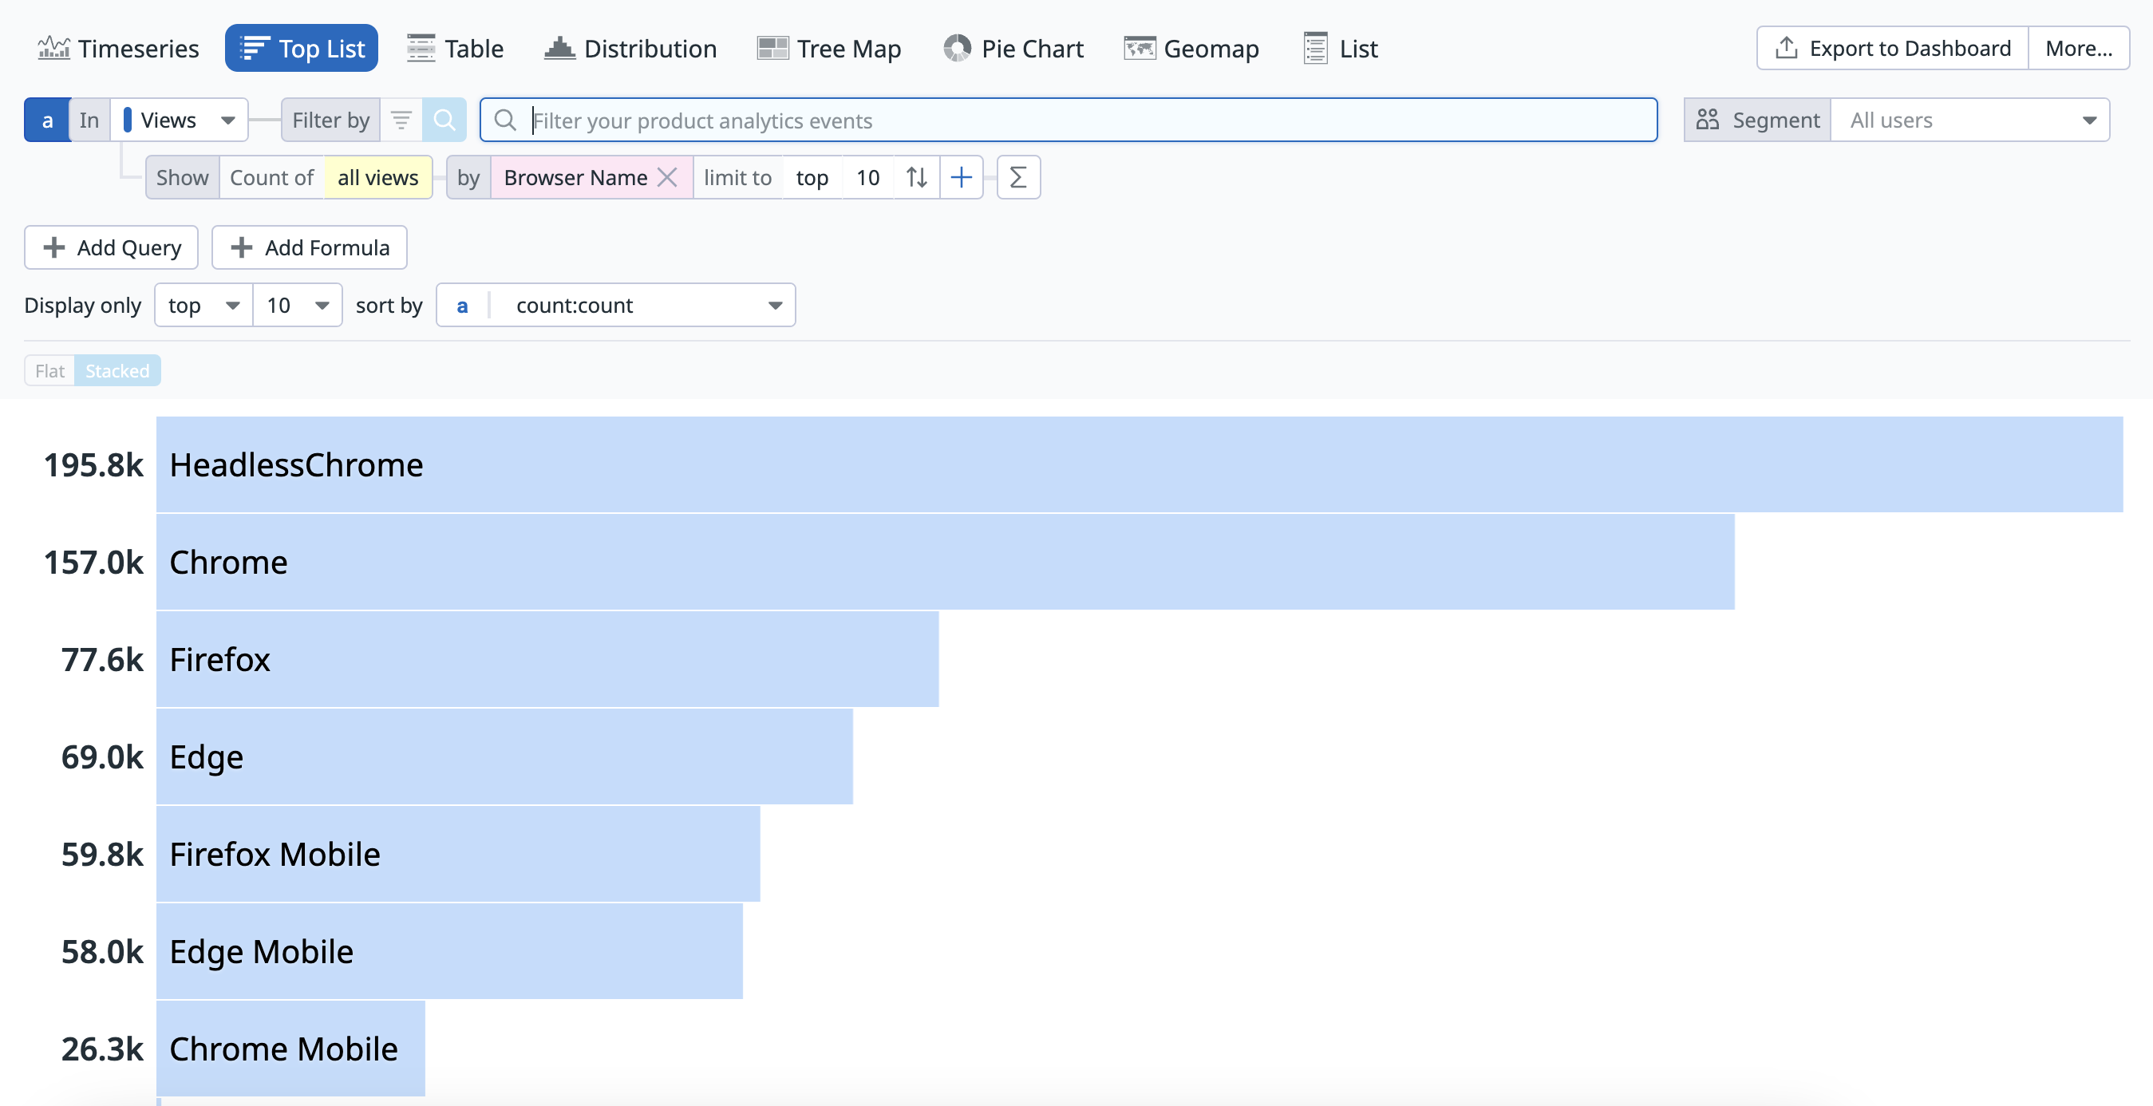Viewport: 2153px width, 1106px height.
Task: Click Add Query button
Action: (x=111, y=247)
